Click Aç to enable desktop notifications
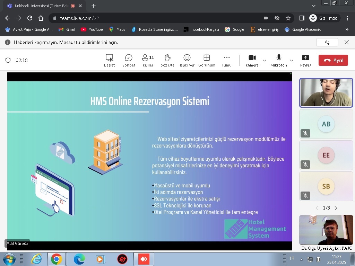The image size is (355, 266). coord(327,42)
